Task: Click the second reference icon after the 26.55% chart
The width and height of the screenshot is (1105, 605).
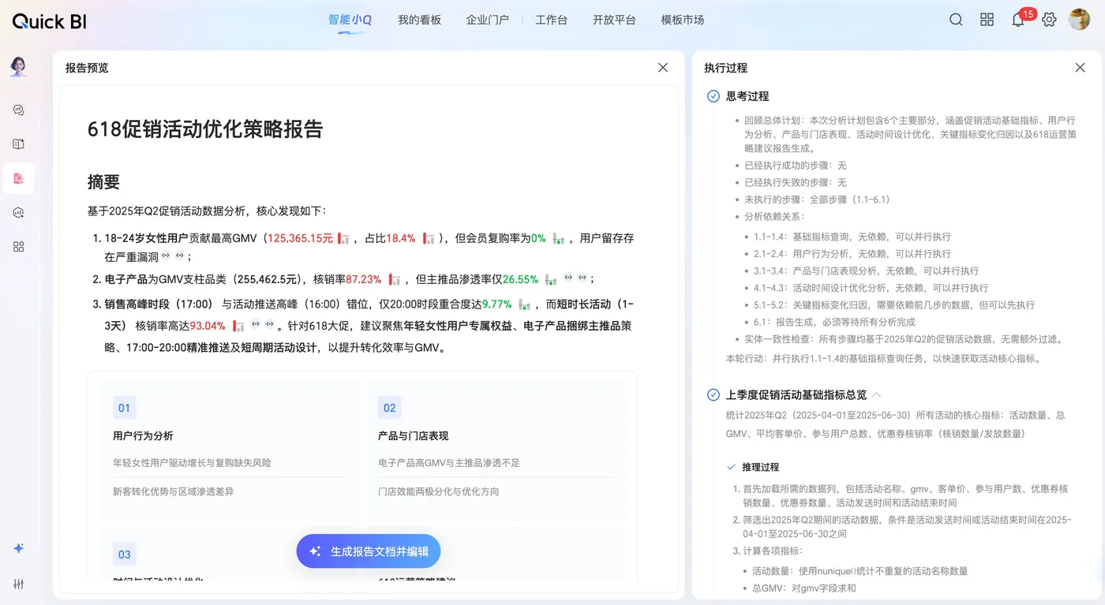Action: pos(582,278)
